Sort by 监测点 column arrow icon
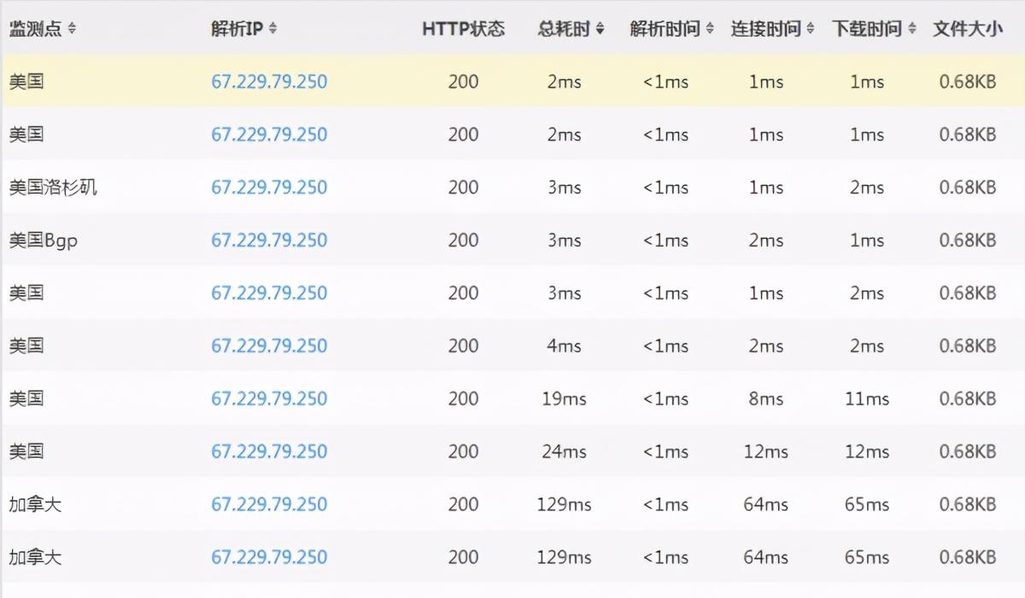 pyautogui.click(x=72, y=29)
